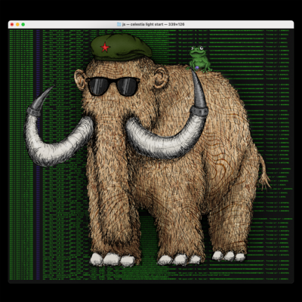Click the metal band on the far-side tusk
Image resolution: width=302 pixels, height=302 pixels.
34,112
